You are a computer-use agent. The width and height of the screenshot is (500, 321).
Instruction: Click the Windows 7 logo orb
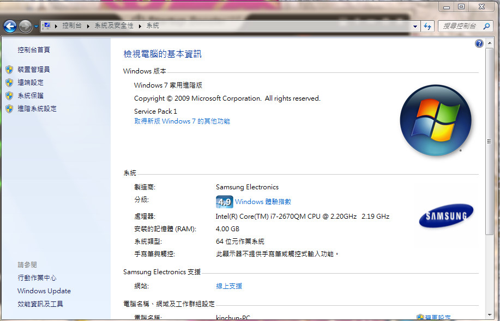pyautogui.click(x=436, y=120)
